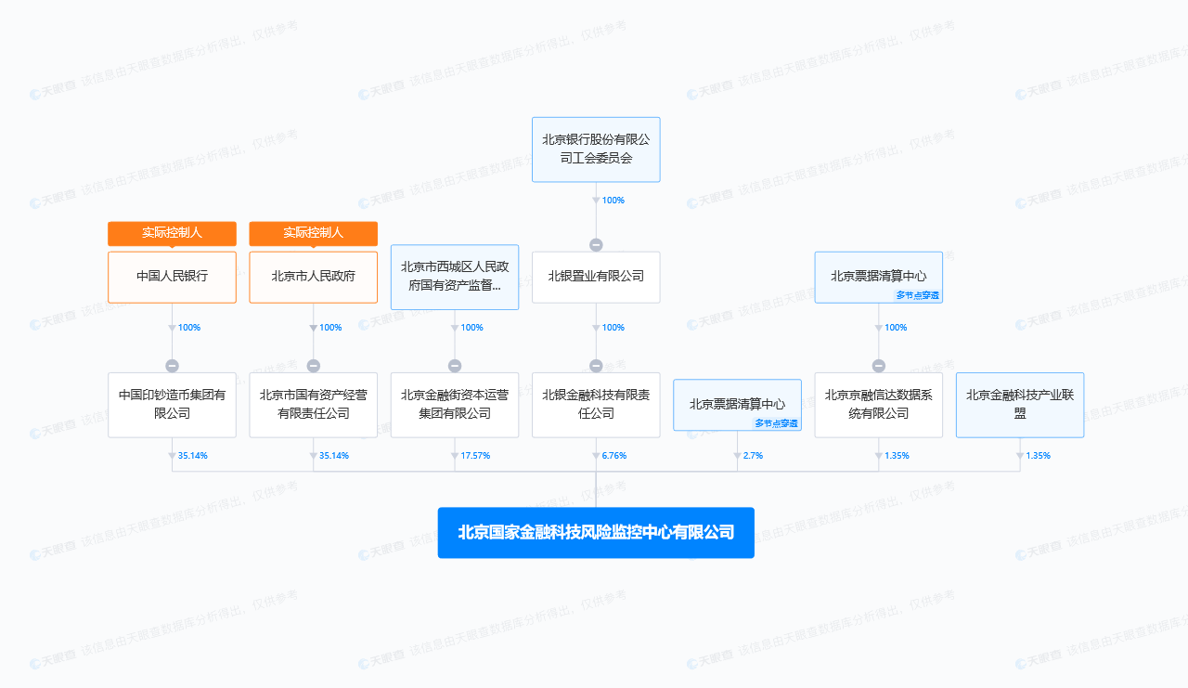Viewport: 1188px width, 688px height.
Task: Click the 17.57% share percentage
Action: click(475, 456)
